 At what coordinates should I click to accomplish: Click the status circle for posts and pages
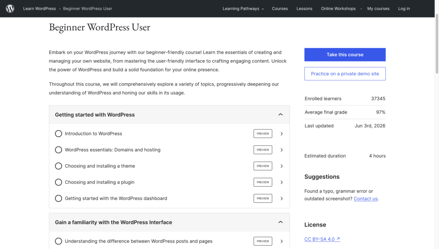point(58,241)
